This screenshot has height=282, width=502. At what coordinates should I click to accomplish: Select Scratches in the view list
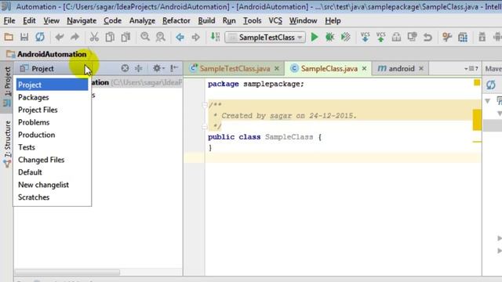(53, 197)
